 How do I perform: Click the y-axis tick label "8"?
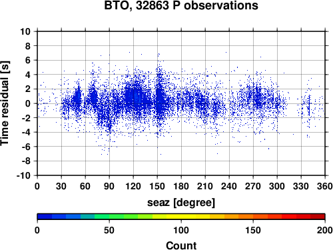click(x=28, y=46)
